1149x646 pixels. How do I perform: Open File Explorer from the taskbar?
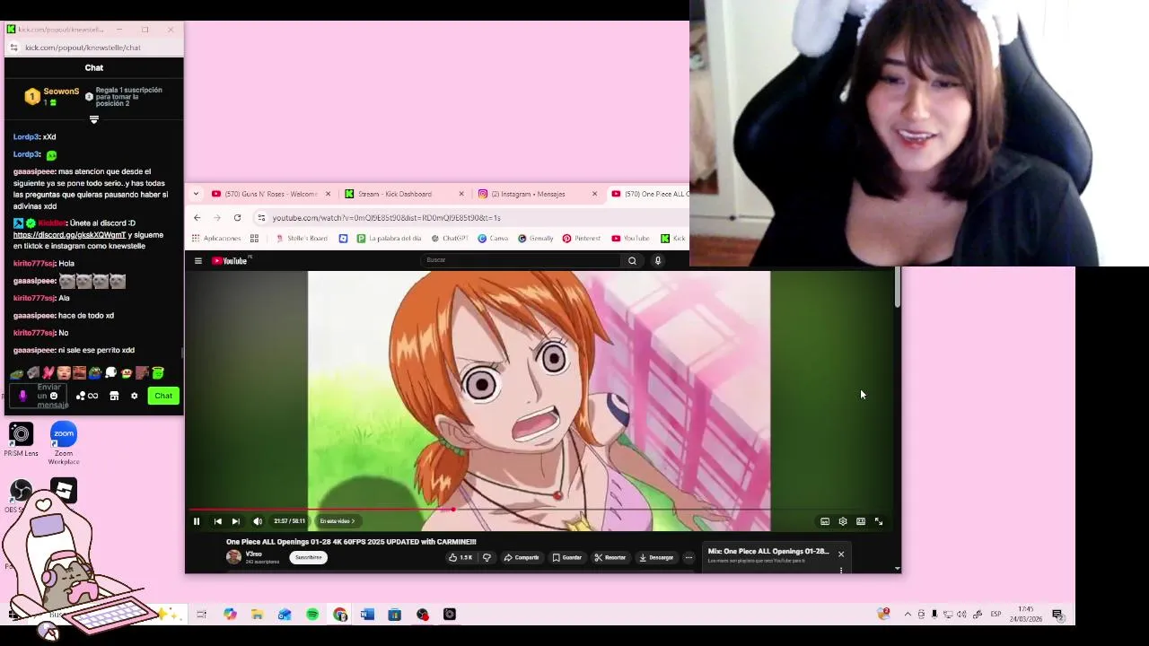pyautogui.click(x=257, y=615)
